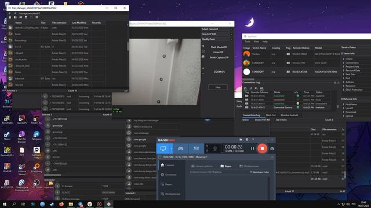Collapse the Server Info section
The height and width of the screenshot is (208, 371).
[342, 54]
